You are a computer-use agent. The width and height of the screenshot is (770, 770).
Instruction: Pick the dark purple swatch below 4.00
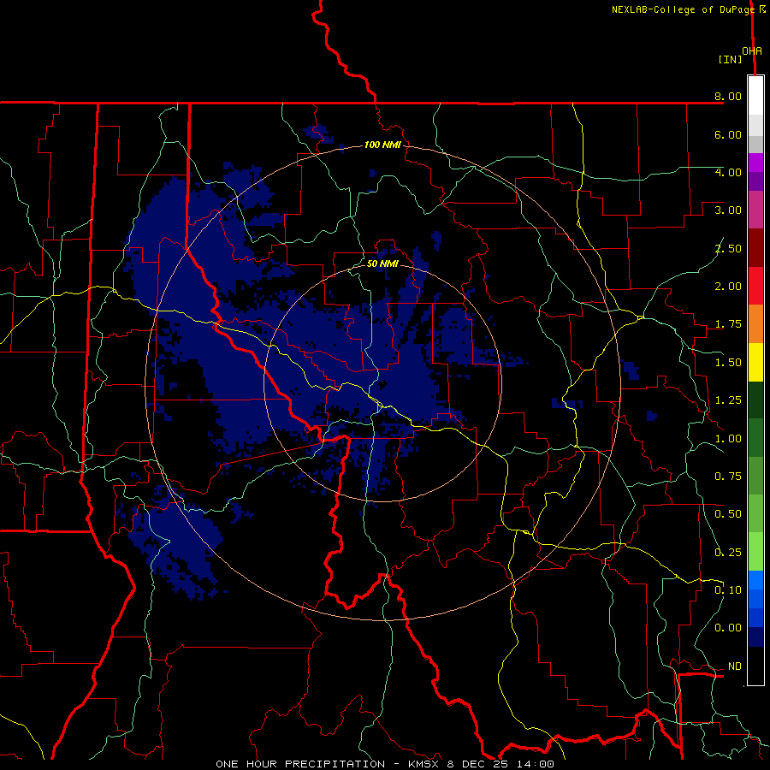pyautogui.click(x=755, y=181)
